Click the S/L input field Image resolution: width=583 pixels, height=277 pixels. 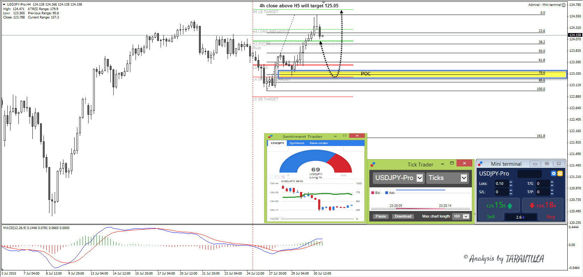tap(501, 192)
